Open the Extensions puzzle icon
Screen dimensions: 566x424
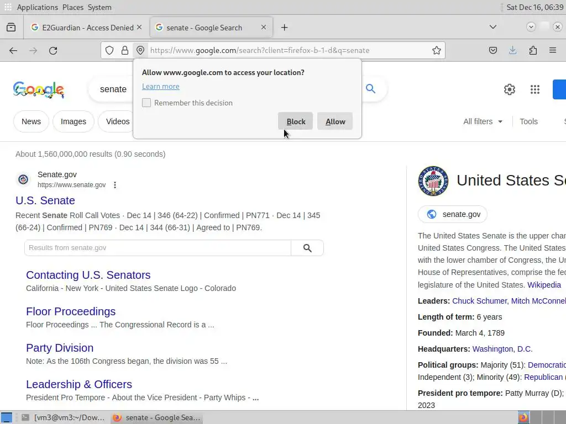[533, 50]
